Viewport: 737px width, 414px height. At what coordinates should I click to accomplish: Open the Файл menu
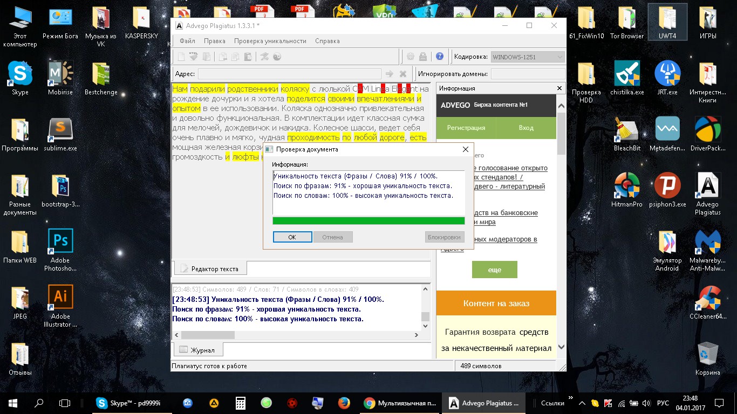point(188,40)
